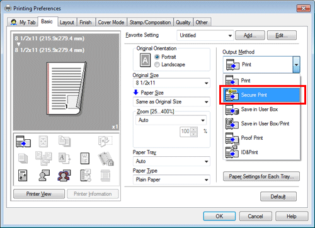
Task: Click the output method printer icon in grid
Action: coord(23,141)
